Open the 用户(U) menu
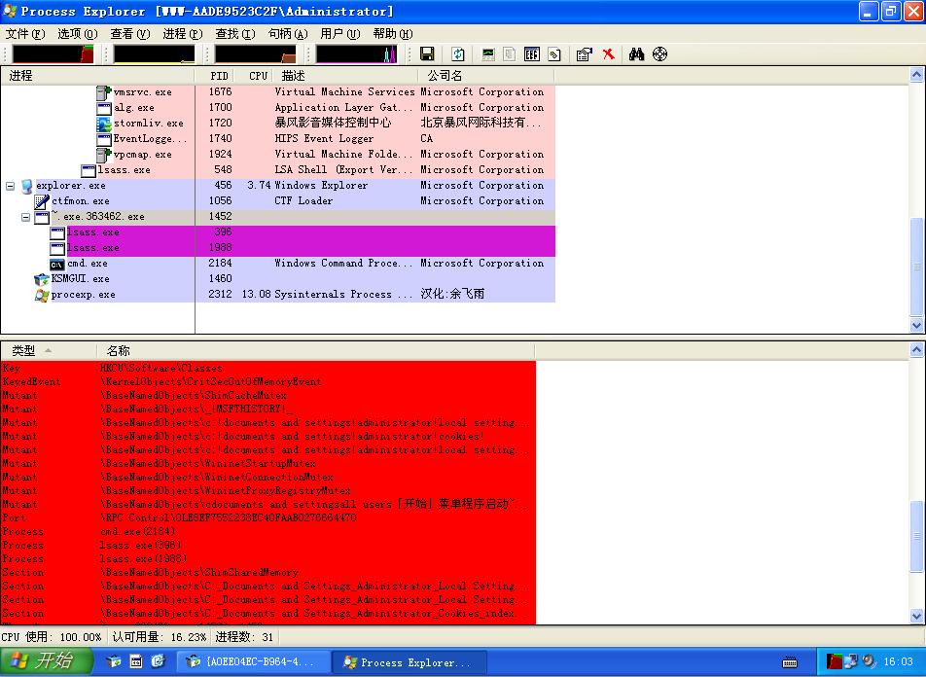The width and height of the screenshot is (926, 677). pyautogui.click(x=340, y=34)
